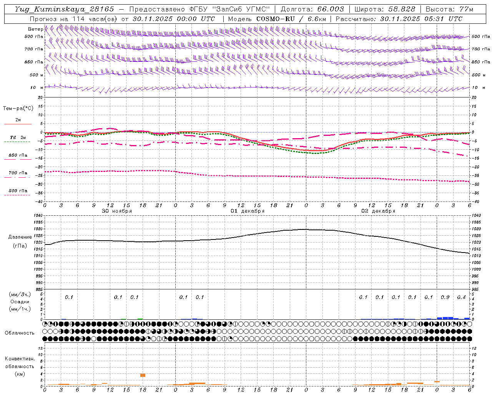Click the Осадки precipitation panel label

(x=20, y=302)
